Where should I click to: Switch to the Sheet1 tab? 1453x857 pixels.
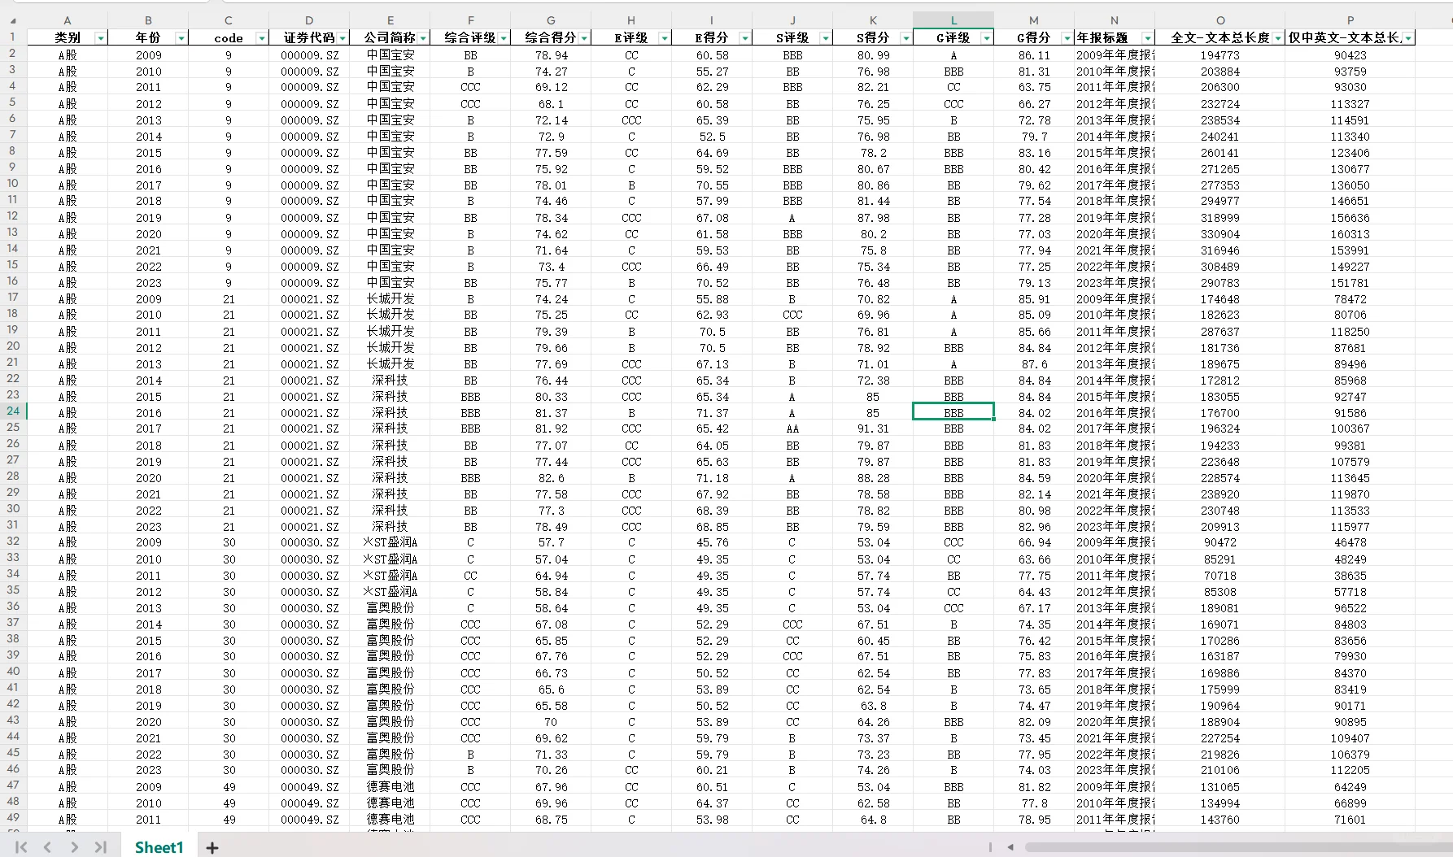(158, 846)
